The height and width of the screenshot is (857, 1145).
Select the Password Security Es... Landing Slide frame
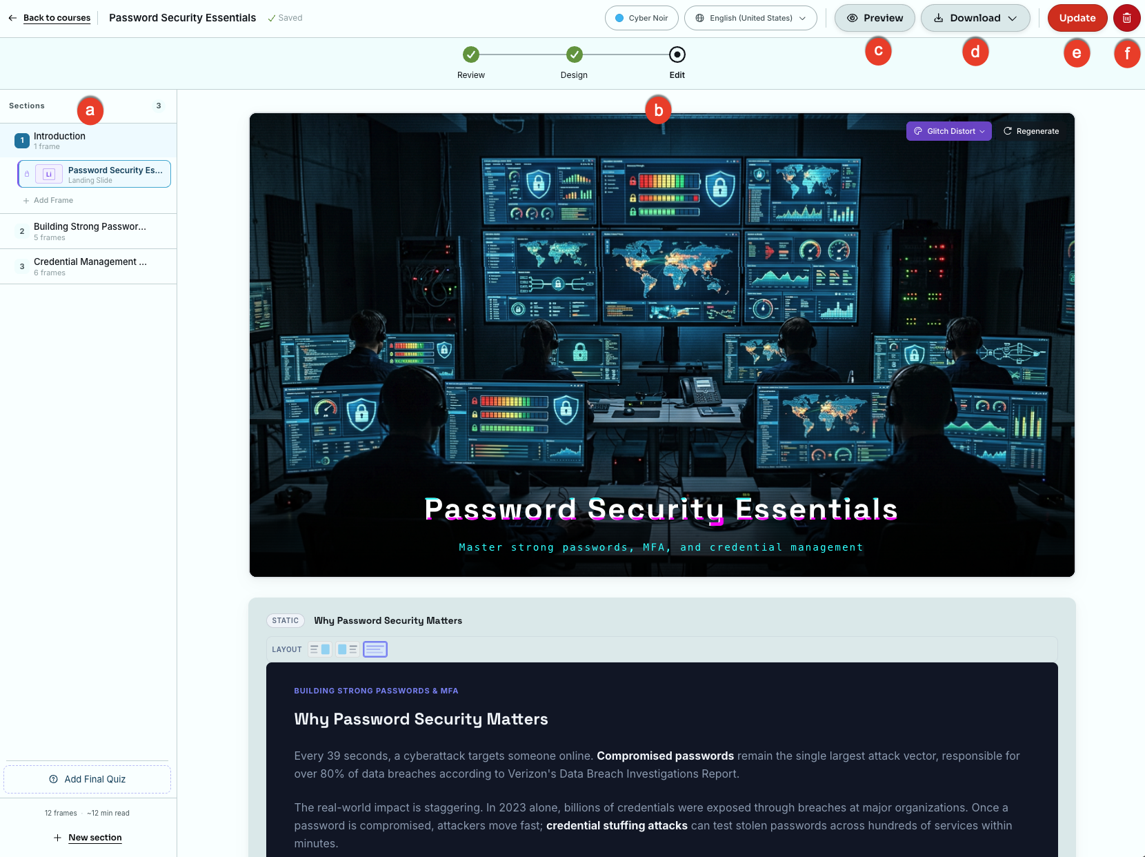tap(94, 174)
